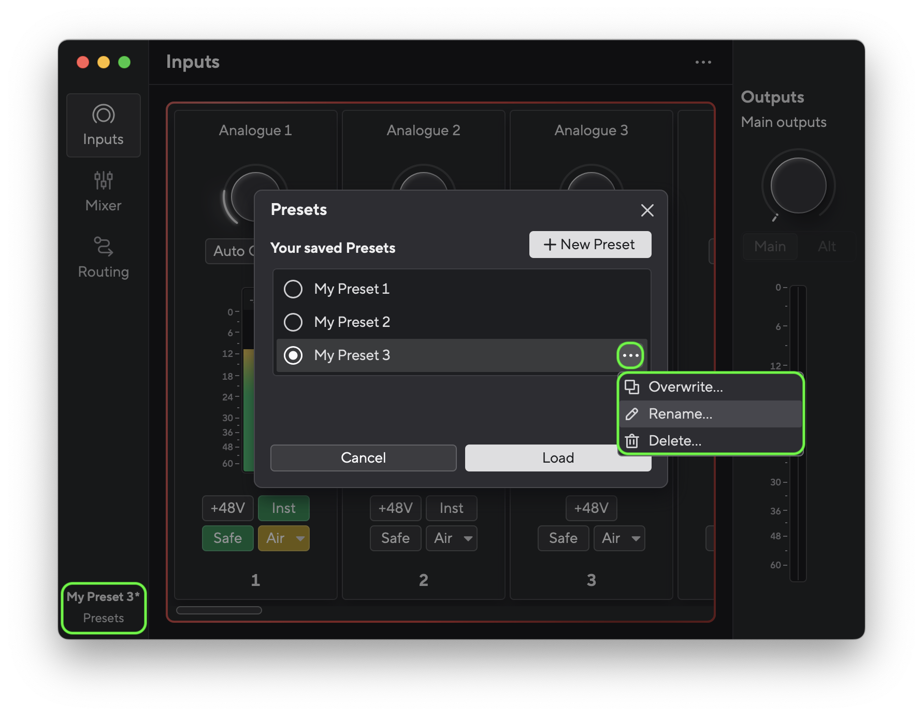Click the Delete trash icon

pos(631,441)
